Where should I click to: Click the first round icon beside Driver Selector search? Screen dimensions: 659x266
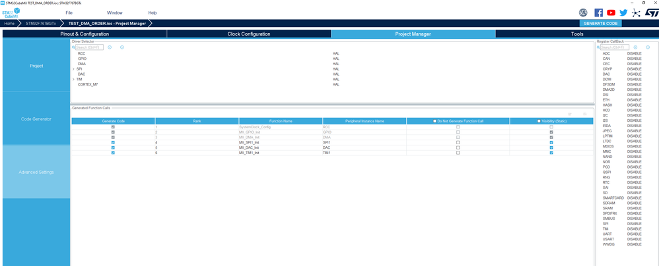pyautogui.click(x=109, y=47)
